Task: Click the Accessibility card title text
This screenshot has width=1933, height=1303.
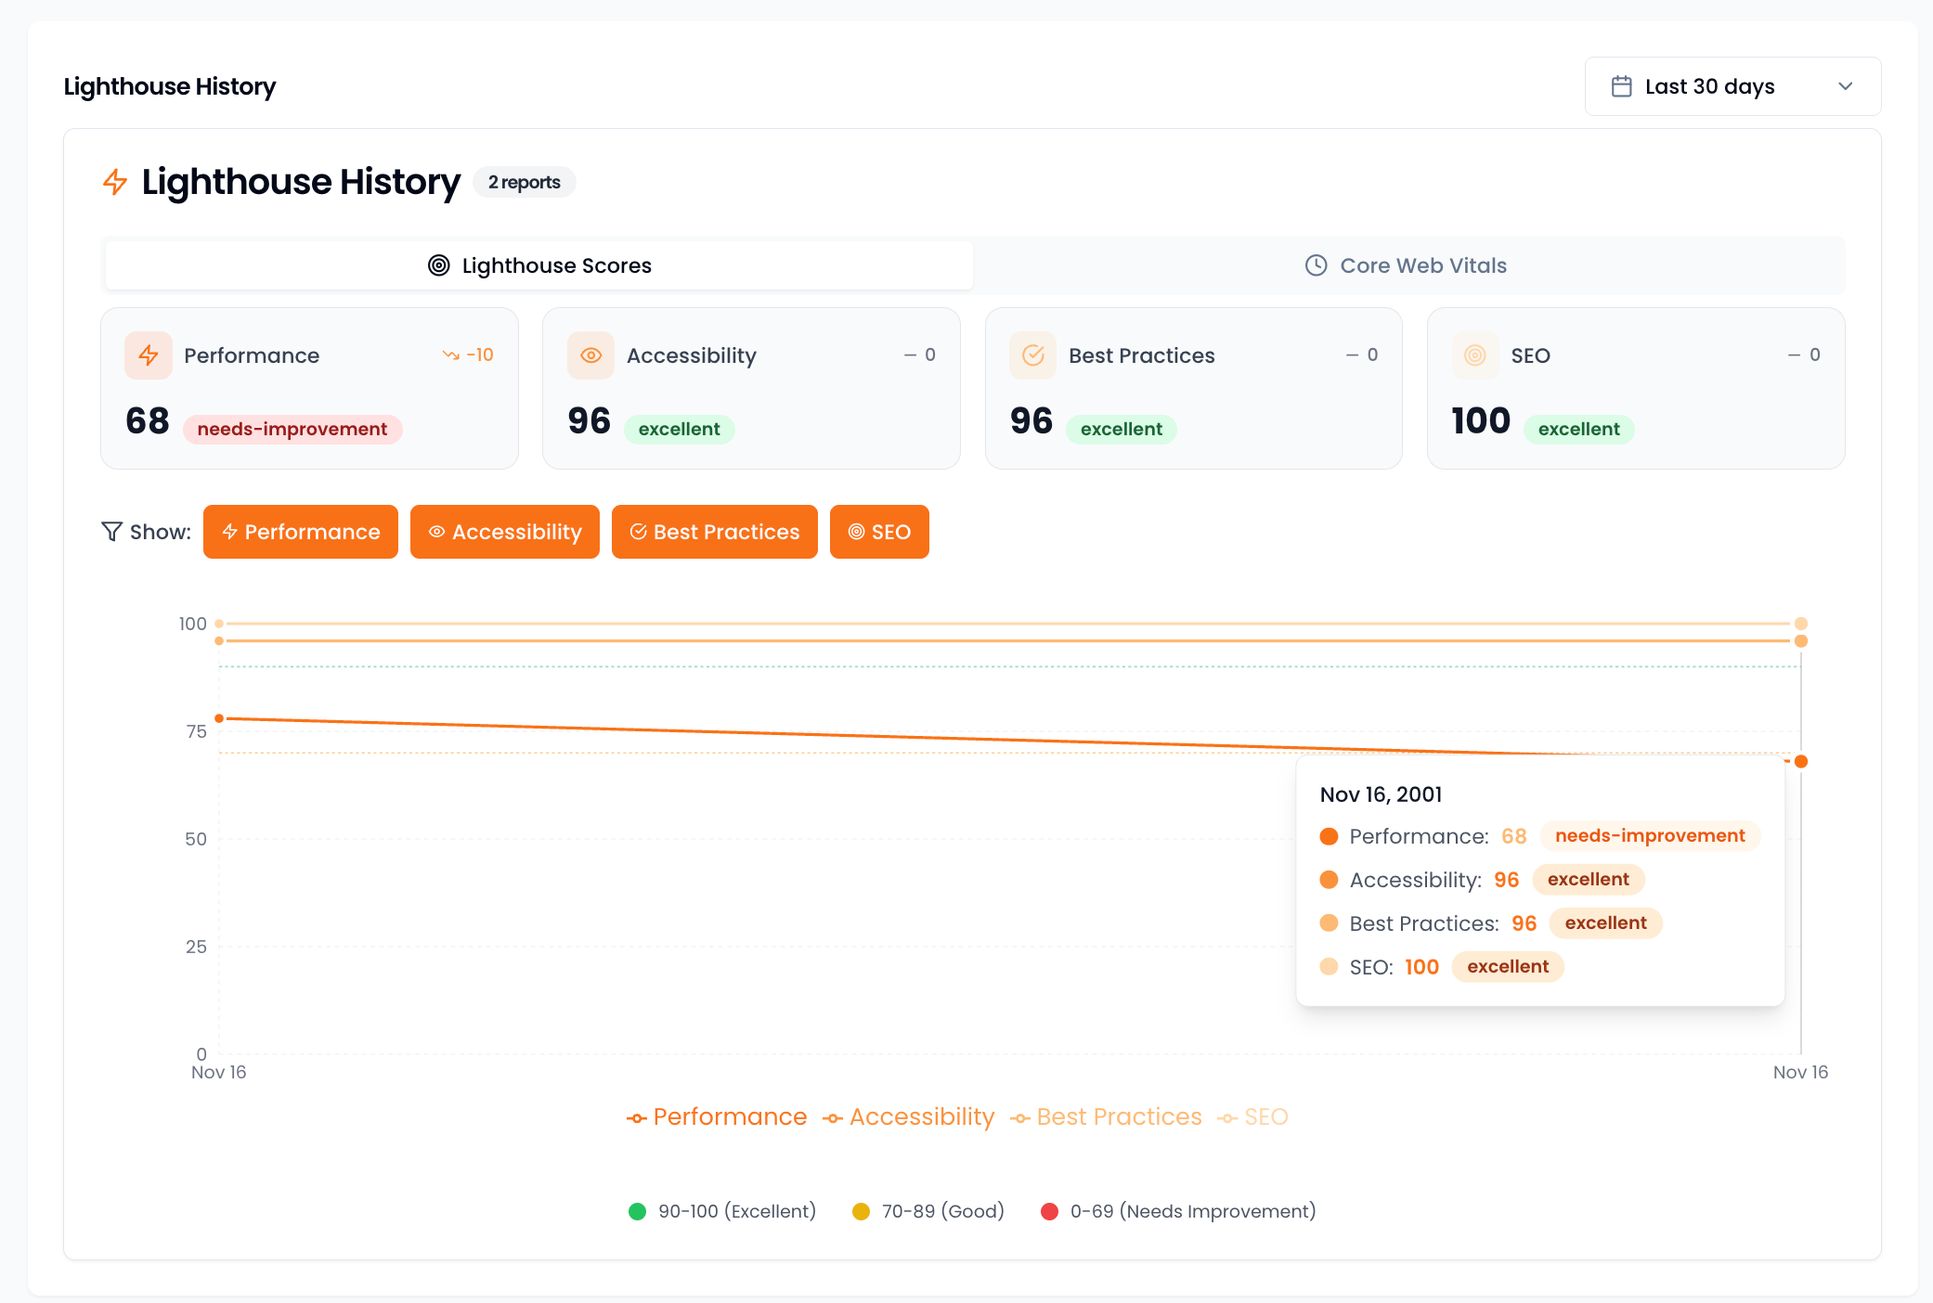Action: coord(692,355)
